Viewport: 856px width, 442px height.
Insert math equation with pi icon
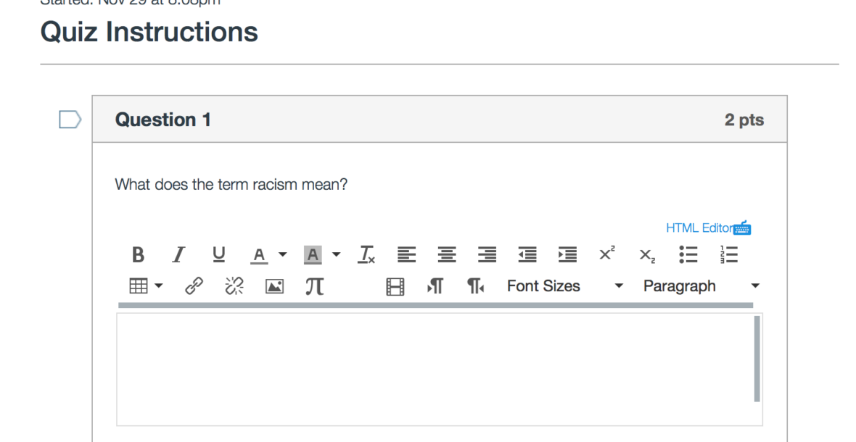(313, 286)
